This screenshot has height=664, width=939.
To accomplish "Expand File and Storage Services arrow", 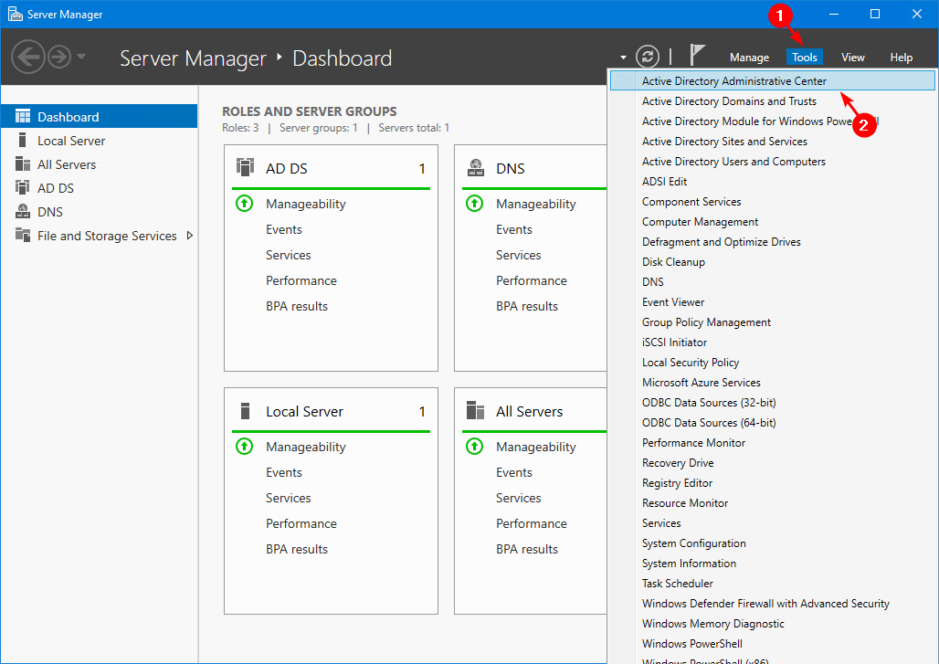I will click(x=189, y=236).
